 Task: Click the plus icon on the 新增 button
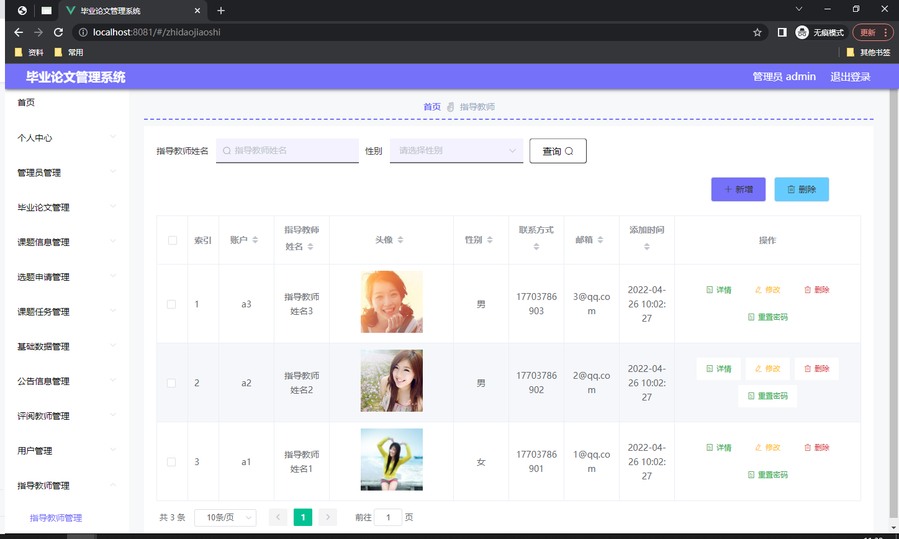pyautogui.click(x=729, y=189)
